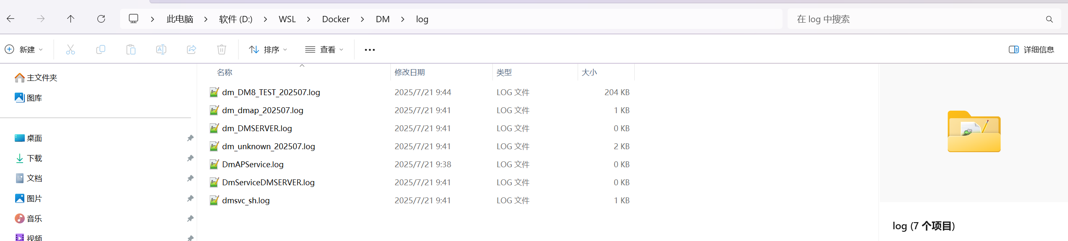Select file name dm_unknown_202507.log
This screenshot has height=241, width=1068.
click(269, 146)
